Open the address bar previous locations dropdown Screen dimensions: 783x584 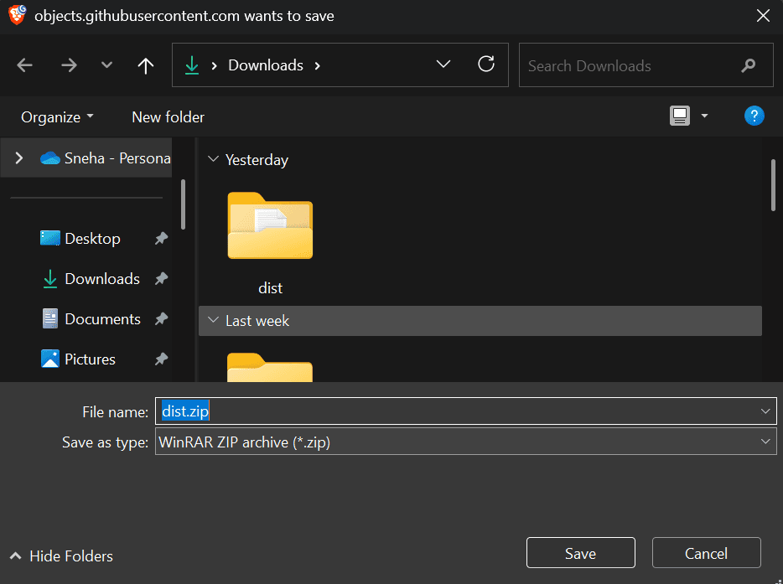point(443,65)
